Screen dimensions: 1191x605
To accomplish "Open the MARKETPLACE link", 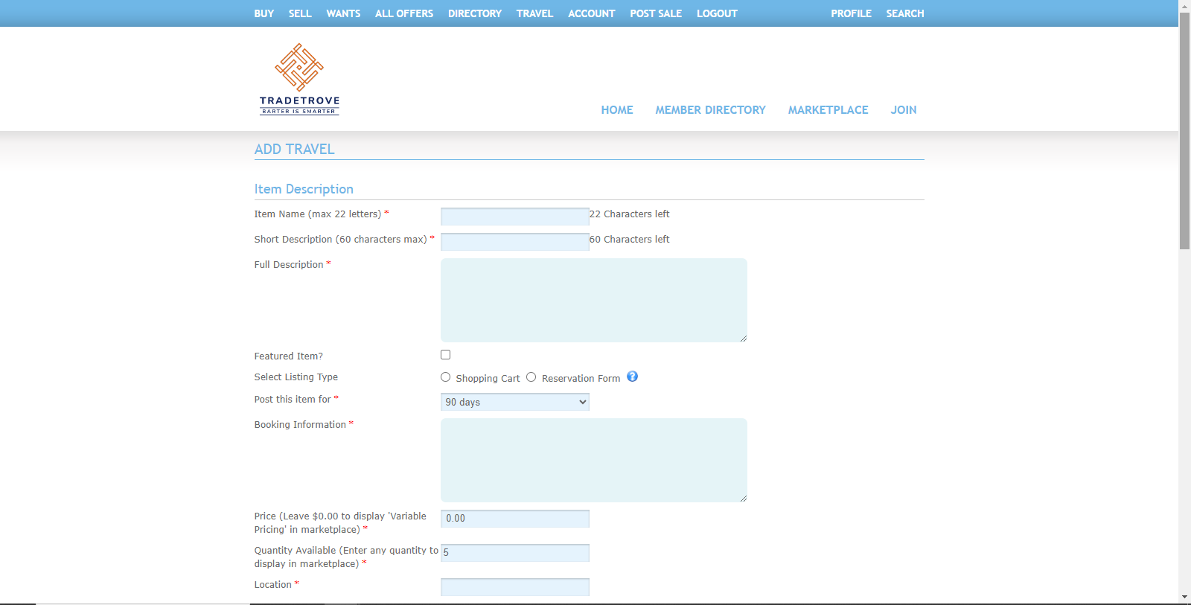I will pyautogui.click(x=828, y=110).
